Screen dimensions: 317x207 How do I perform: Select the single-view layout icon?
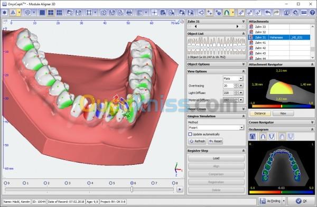tap(42, 13)
